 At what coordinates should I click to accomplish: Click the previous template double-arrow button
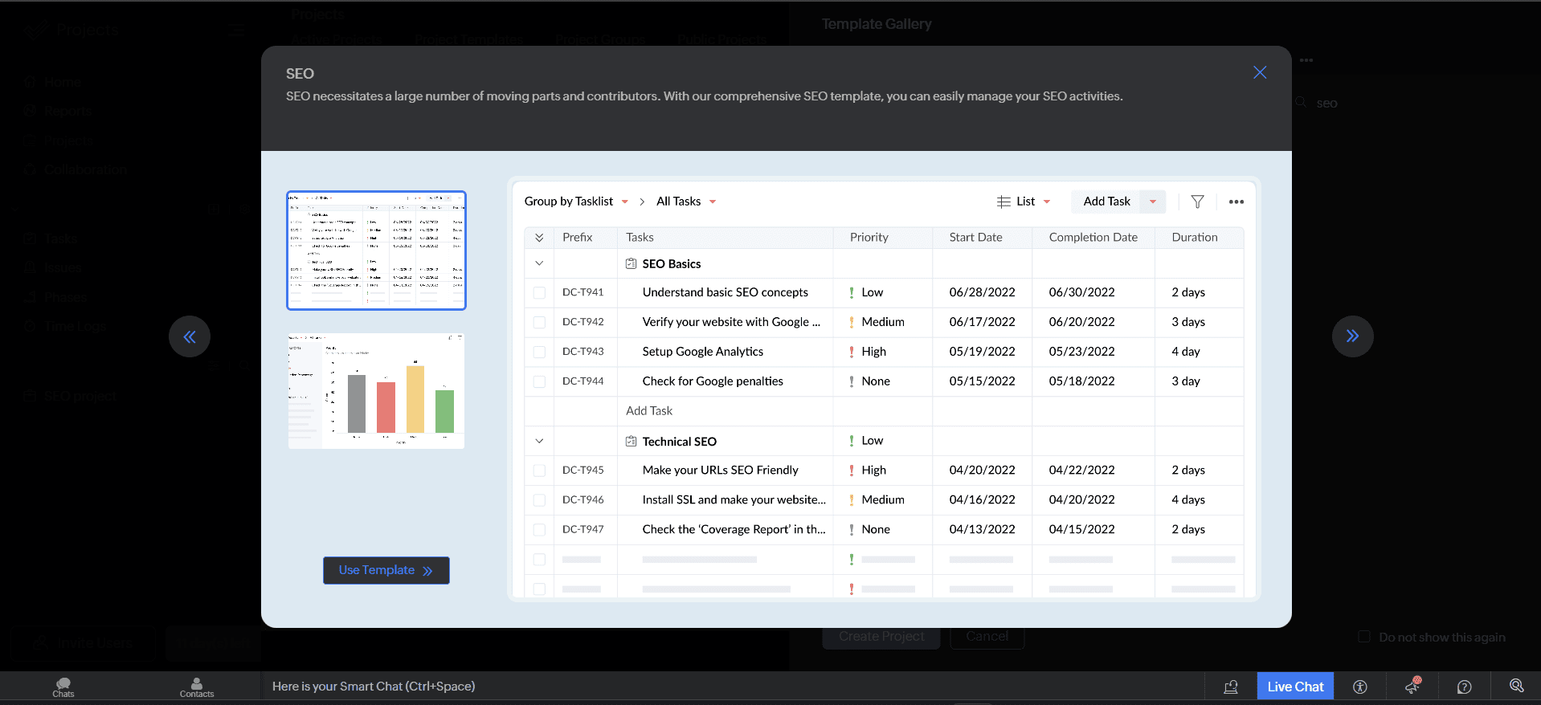(x=190, y=336)
